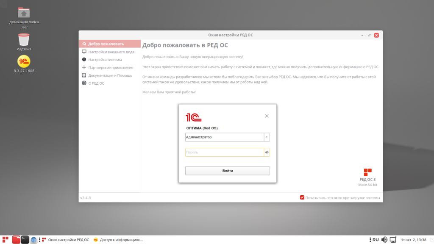Go to Партнерские приложения section
434x244 pixels.
coord(111,67)
